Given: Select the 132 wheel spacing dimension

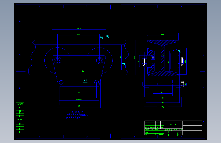Looking at the screenshot, I should click(79, 35).
